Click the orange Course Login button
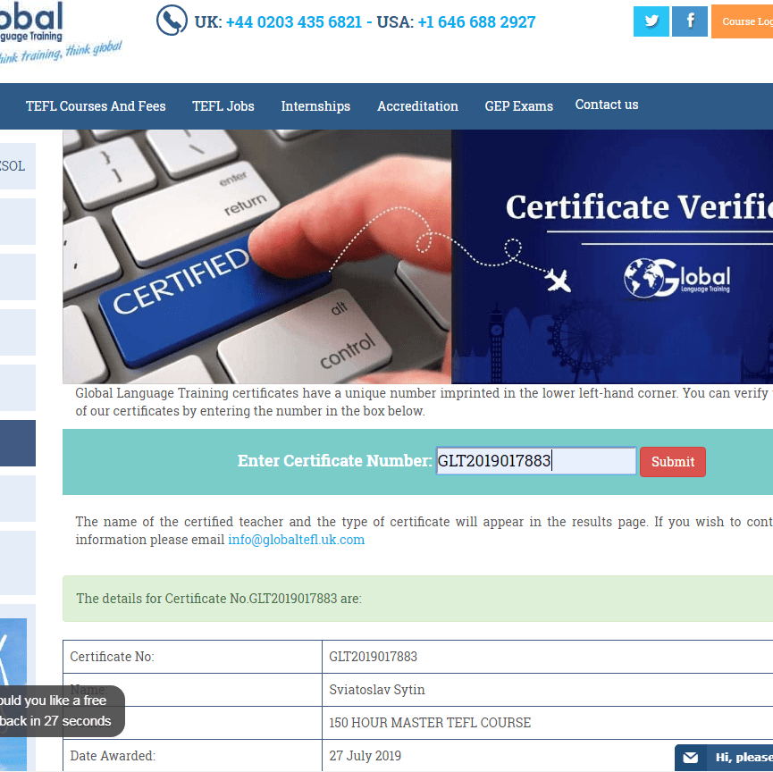This screenshot has width=773, height=772. point(744,21)
